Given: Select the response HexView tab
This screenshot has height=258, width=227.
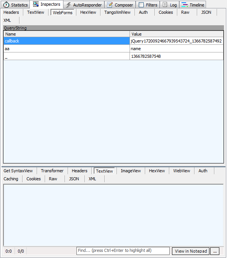Looking at the screenshot, I should coord(157,171).
